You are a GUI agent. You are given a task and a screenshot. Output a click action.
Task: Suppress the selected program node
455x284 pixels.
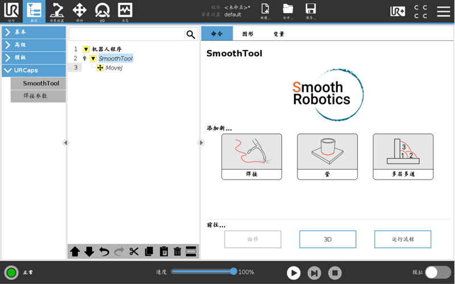[191, 252]
